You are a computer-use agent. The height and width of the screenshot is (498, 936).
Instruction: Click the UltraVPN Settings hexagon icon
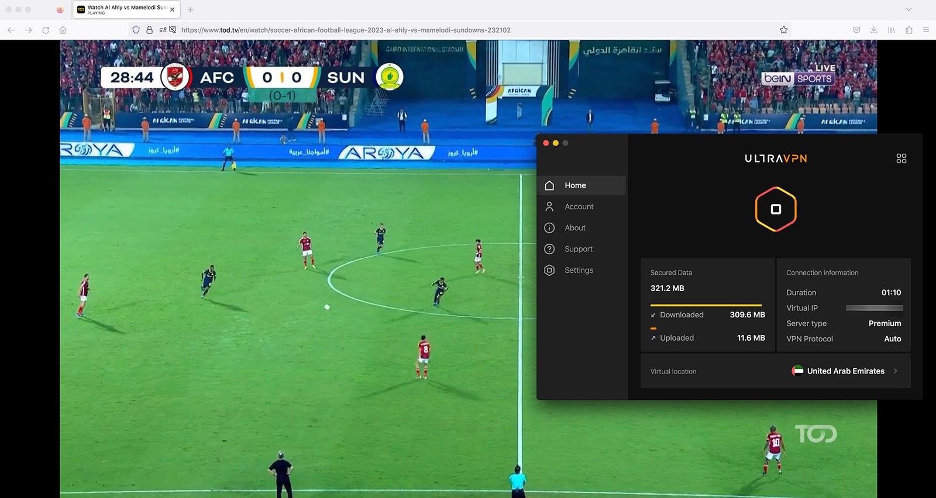549,270
